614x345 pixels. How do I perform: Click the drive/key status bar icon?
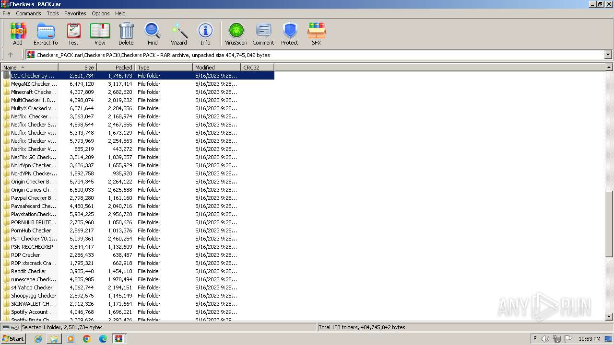point(10,327)
